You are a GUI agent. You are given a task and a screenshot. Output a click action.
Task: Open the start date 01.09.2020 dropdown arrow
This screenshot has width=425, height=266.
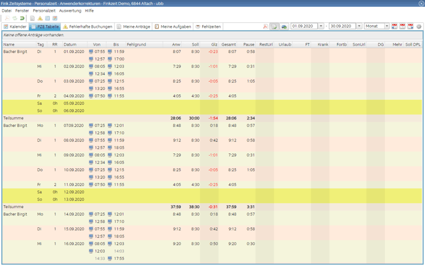(x=321, y=26)
